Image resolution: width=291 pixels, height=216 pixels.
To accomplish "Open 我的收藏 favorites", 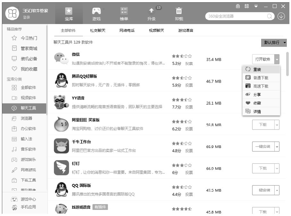I will (24, 69).
